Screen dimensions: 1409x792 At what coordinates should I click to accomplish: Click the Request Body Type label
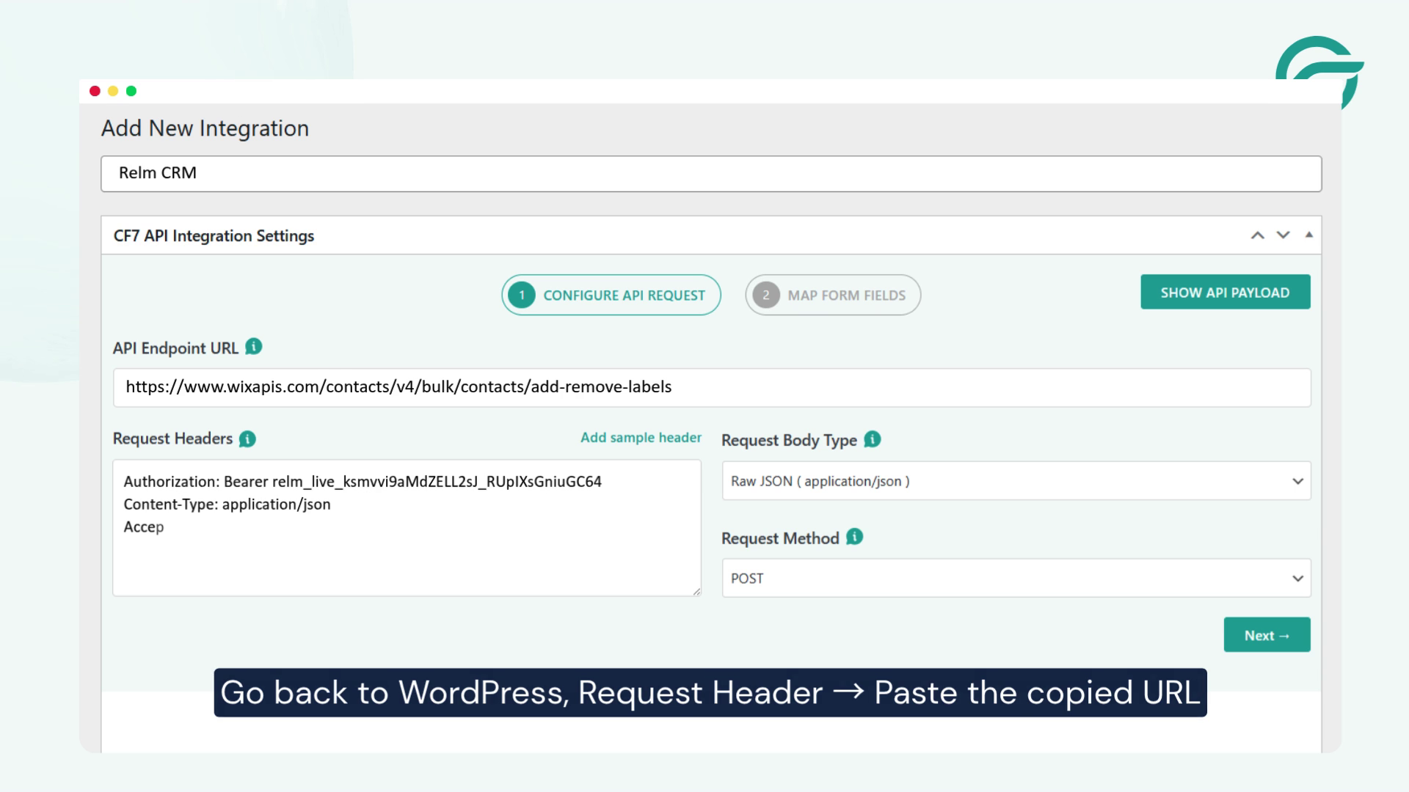coord(789,440)
